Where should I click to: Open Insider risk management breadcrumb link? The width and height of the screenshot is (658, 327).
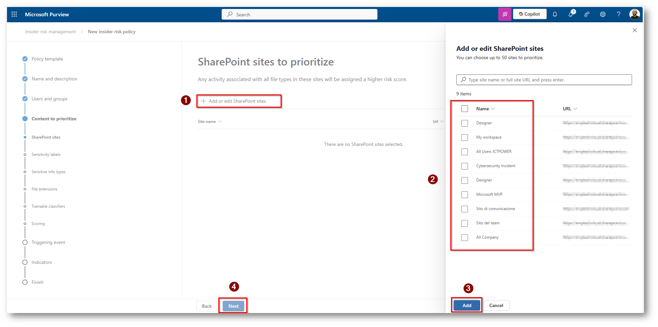click(x=50, y=32)
